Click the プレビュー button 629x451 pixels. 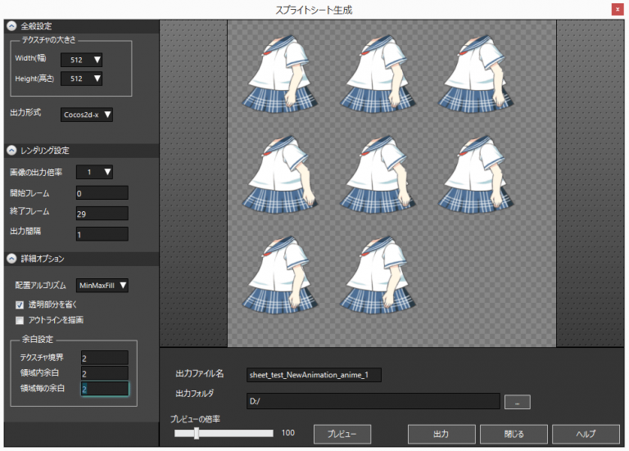(342, 433)
